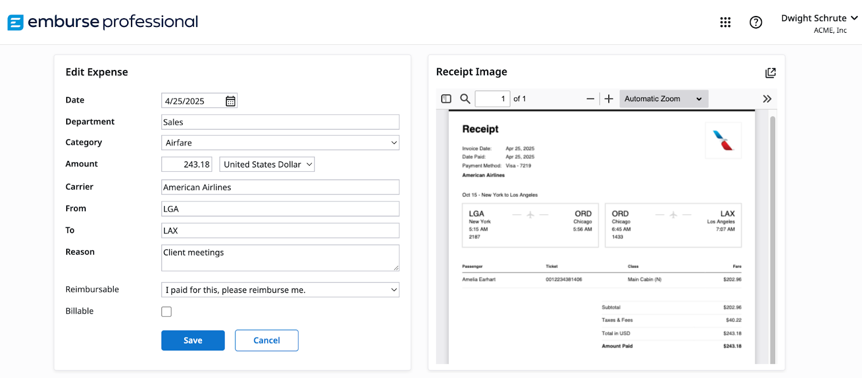
Task: Open the Automatic Zoom dropdown
Action: pyautogui.click(x=664, y=99)
